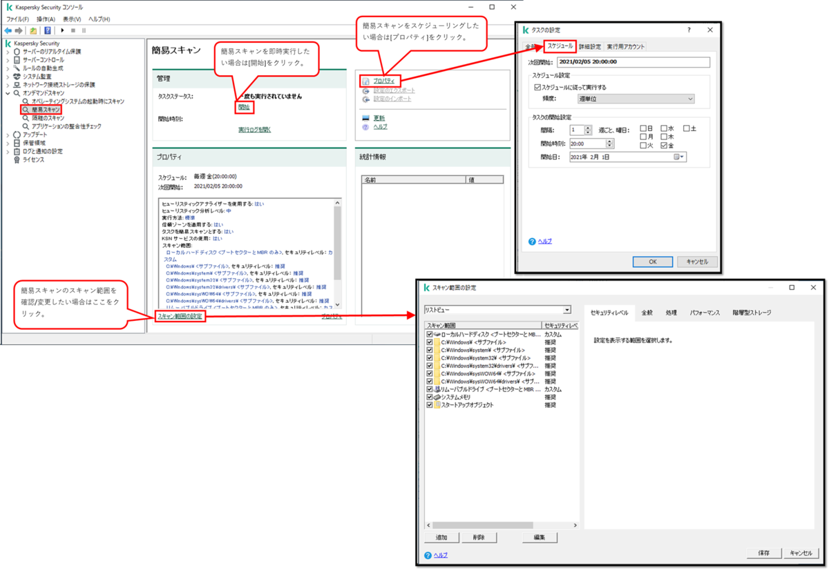Image resolution: width=829 pixels, height=570 pixels.
Task: Click the ? title button of タスクの設定
Action: [x=689, y=30]
